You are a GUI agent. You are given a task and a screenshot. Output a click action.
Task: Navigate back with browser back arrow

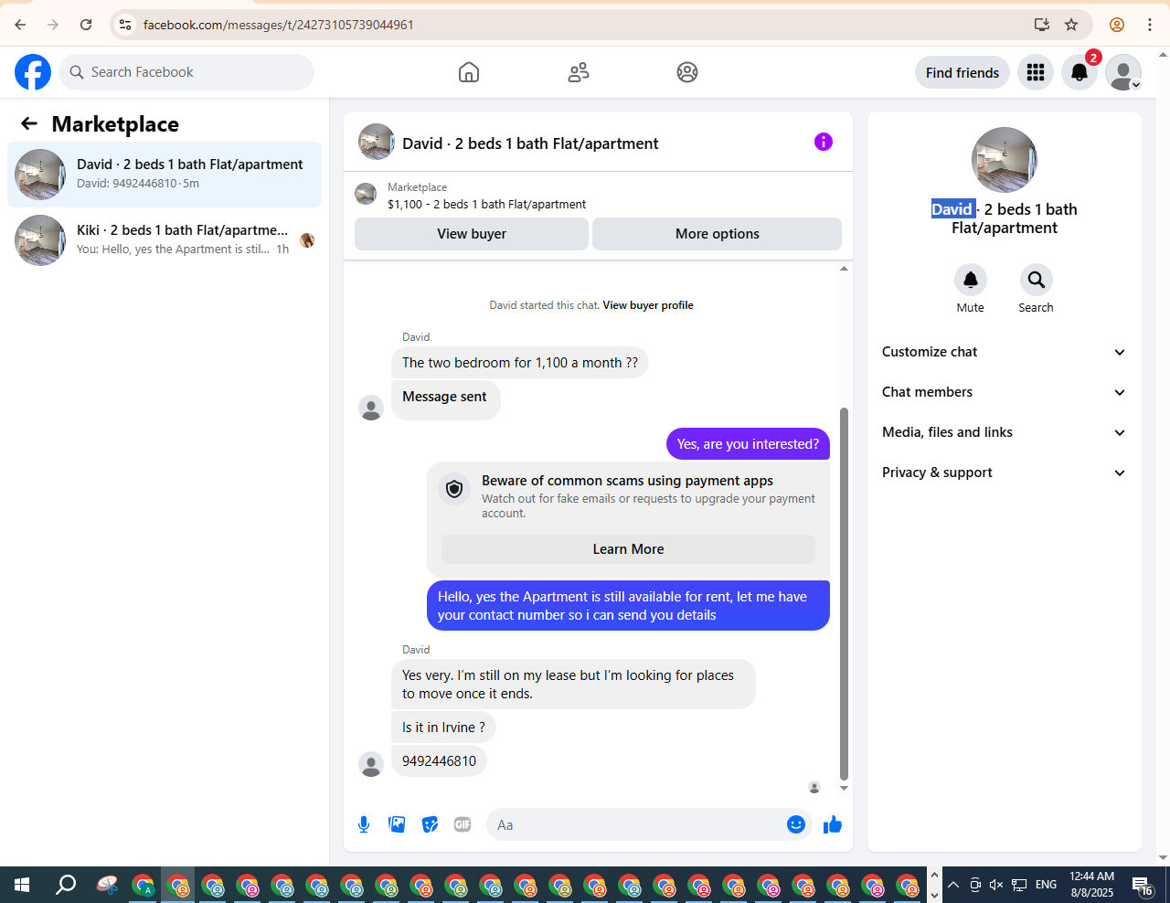coord(20,25)
